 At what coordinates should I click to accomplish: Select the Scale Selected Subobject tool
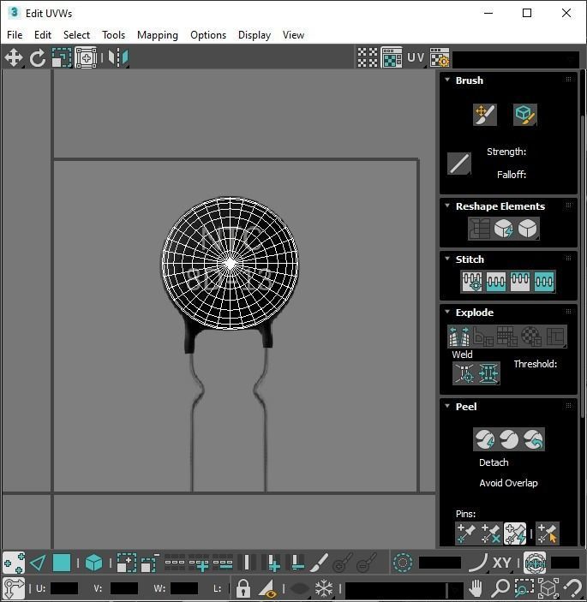(x=62, y=58)
